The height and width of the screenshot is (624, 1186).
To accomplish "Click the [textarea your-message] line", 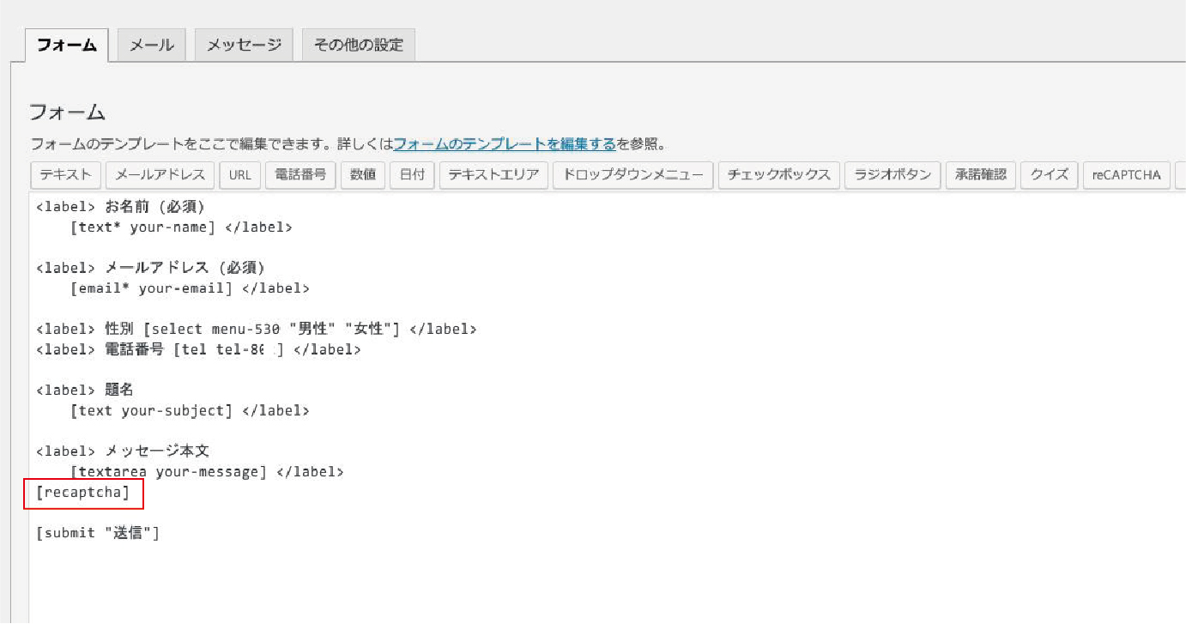I will coord(207,472).
